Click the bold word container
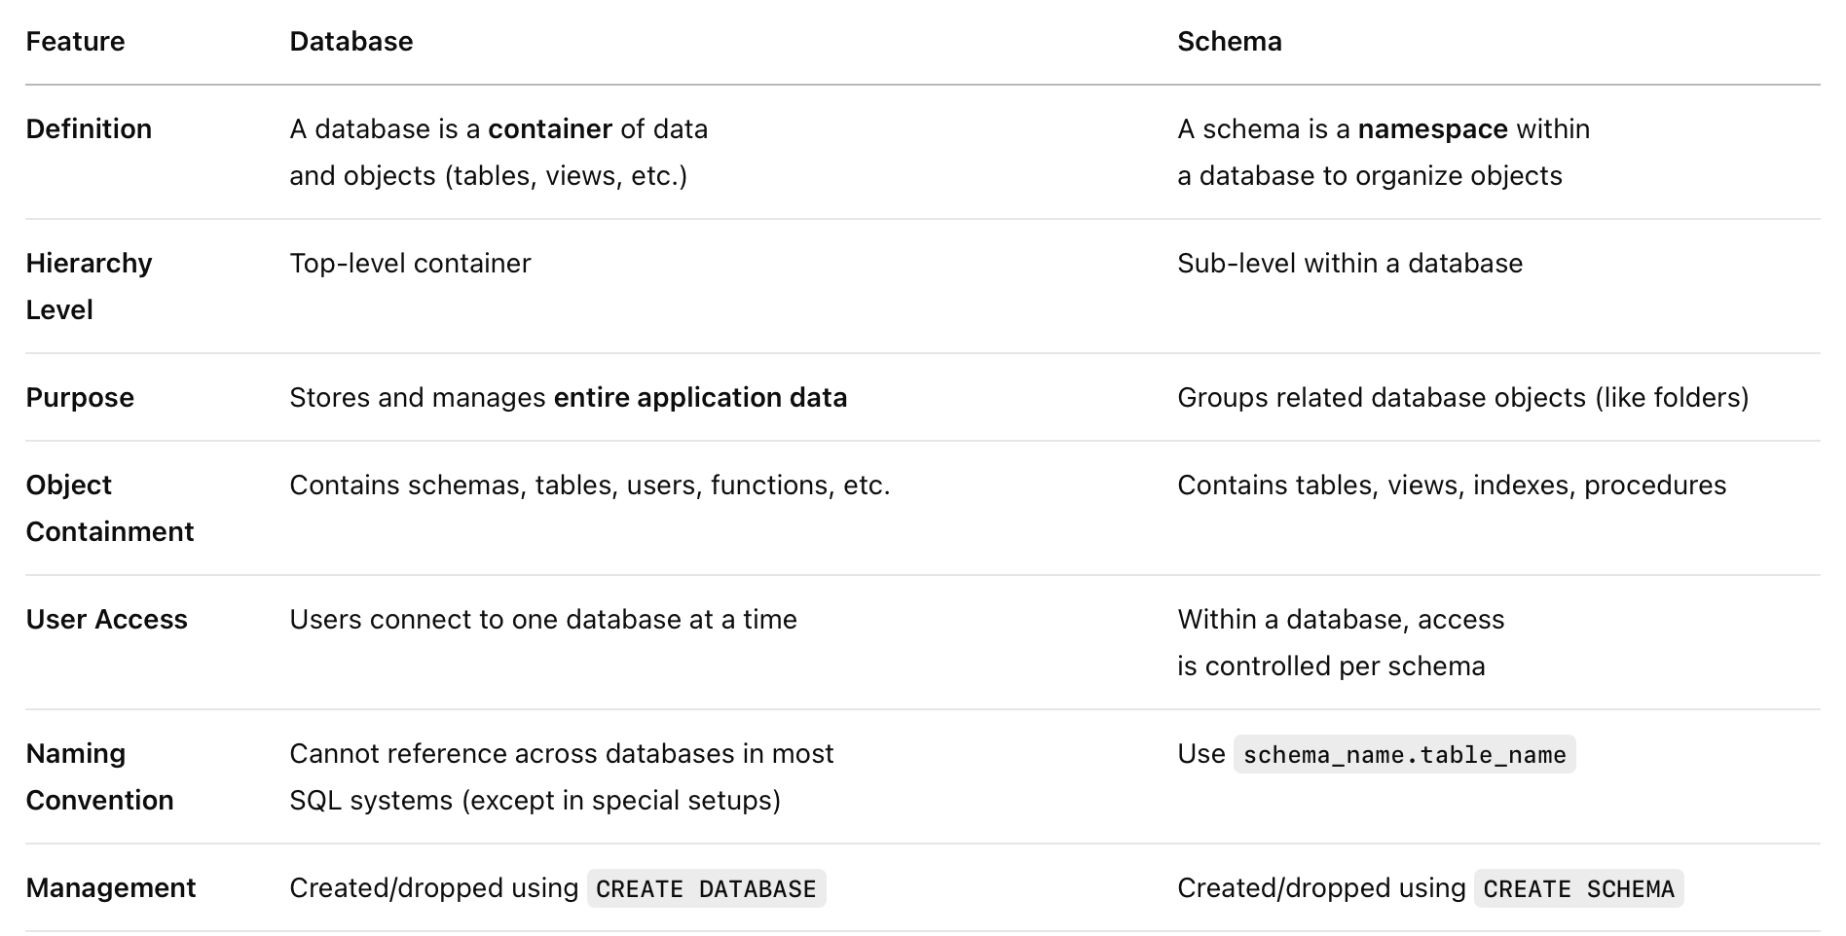 550,129
